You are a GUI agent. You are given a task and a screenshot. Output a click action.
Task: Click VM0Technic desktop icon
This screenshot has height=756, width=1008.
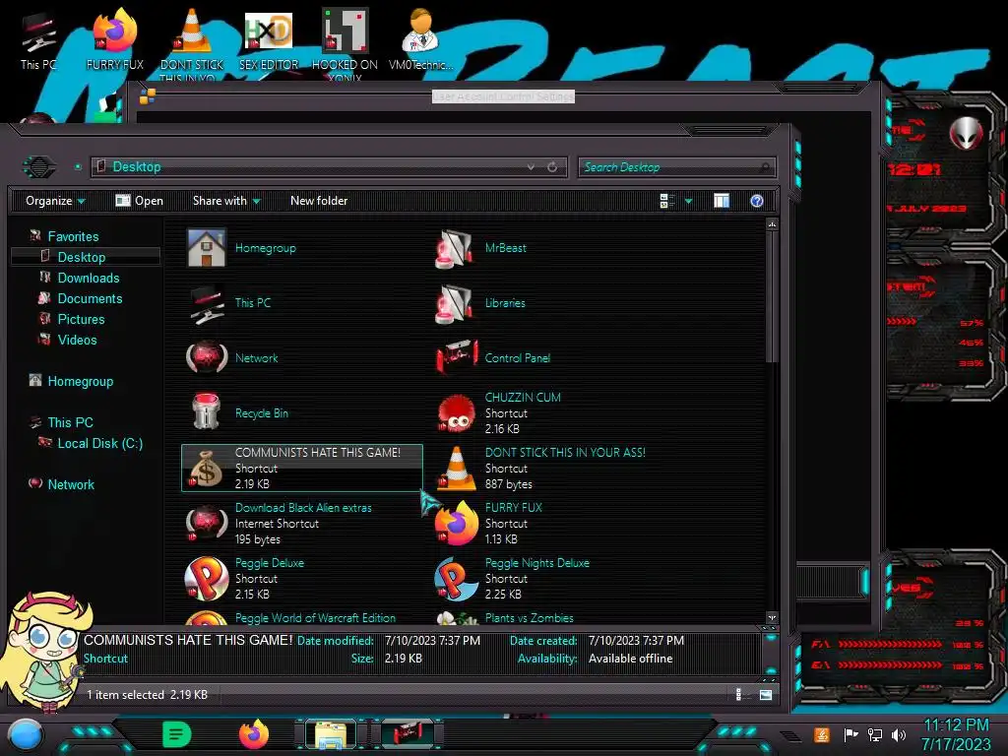pyautogui.click(x=420, y=39)
